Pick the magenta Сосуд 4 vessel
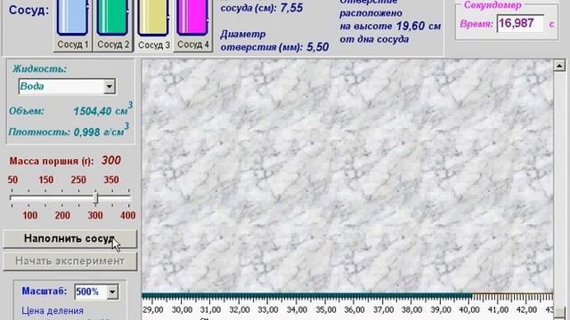 [x=193, y=26]
